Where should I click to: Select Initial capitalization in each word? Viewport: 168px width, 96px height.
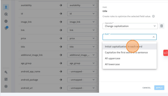point(130,47)
